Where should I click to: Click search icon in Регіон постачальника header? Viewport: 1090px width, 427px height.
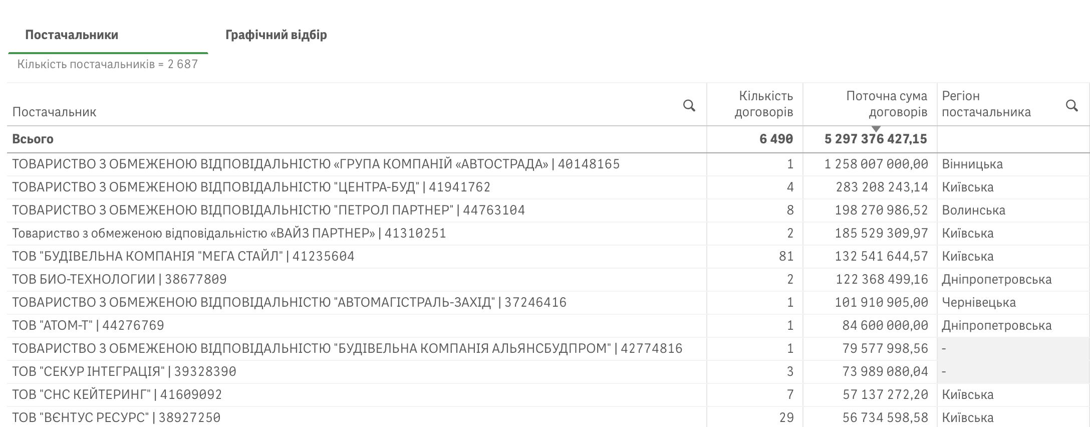tap(1071, 105)
